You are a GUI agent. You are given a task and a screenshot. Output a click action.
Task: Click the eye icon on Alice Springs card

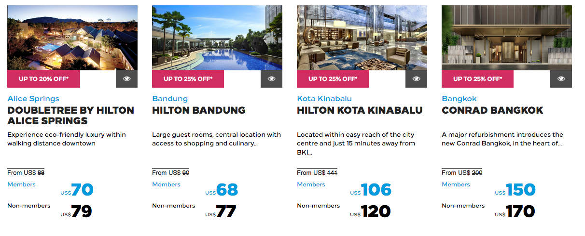pyautogui.click(x=126, y=79)
